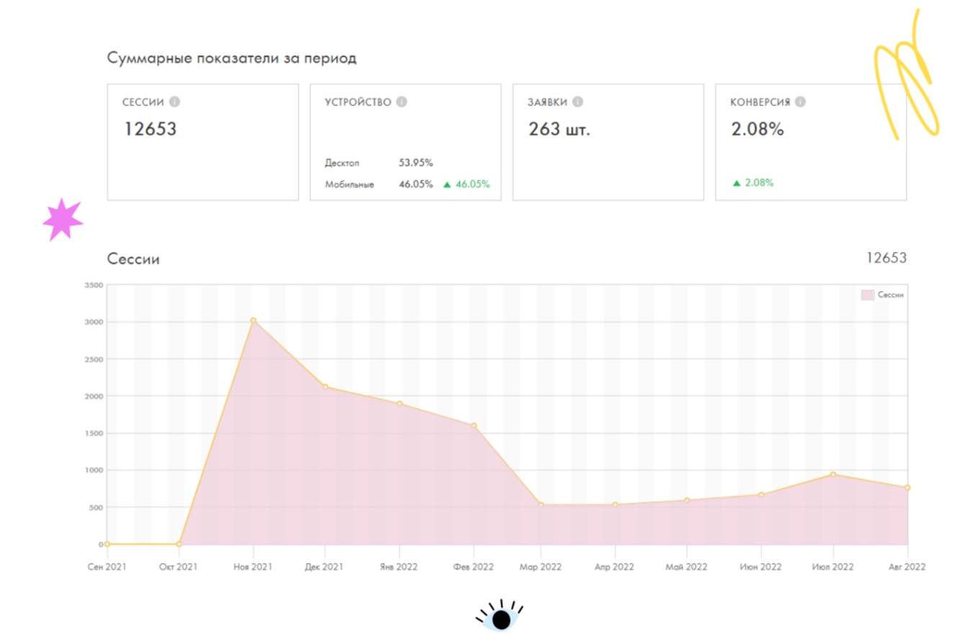The height and width of the screenshot is (638, 965).
Task: Select the Фев 2022 data point
Action: (x=474, y=426)
